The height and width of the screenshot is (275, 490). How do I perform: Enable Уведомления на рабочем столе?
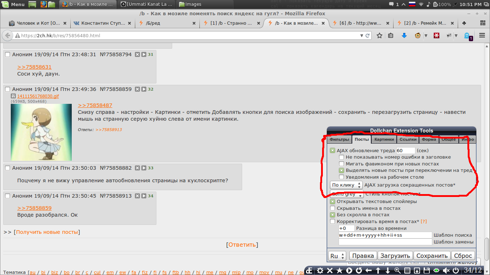tap(341, 177)
